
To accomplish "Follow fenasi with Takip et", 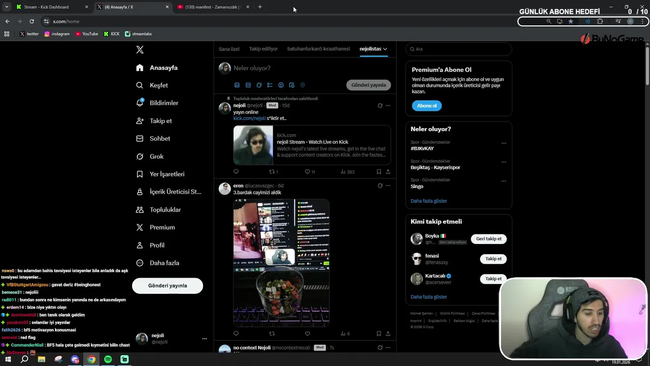I will click(x=493, y=259).
